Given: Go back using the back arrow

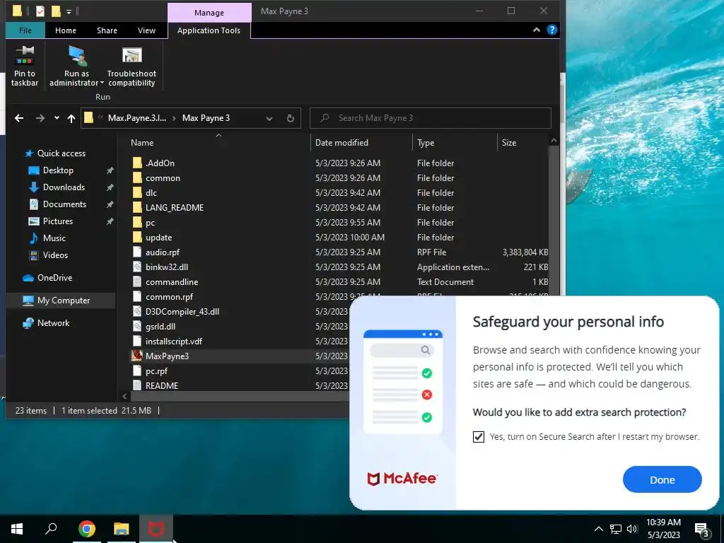Looking at the screenshot, I should pos(19,118).
